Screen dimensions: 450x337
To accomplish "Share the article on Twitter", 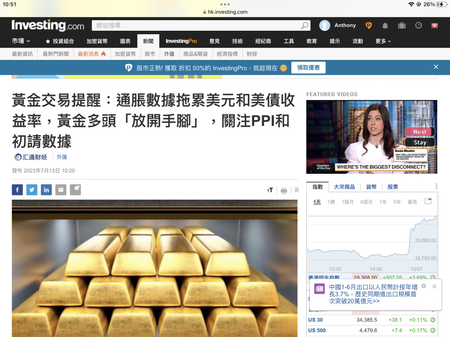I will click(x=32, y=190).
